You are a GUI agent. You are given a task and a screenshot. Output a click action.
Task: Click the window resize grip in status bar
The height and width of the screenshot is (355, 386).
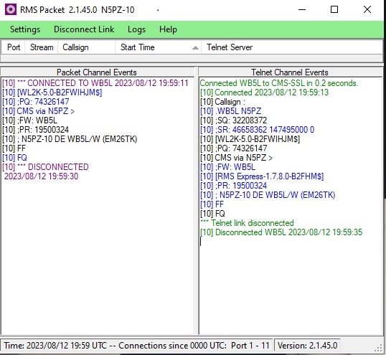pyautogui.click(x=378, y=349)
